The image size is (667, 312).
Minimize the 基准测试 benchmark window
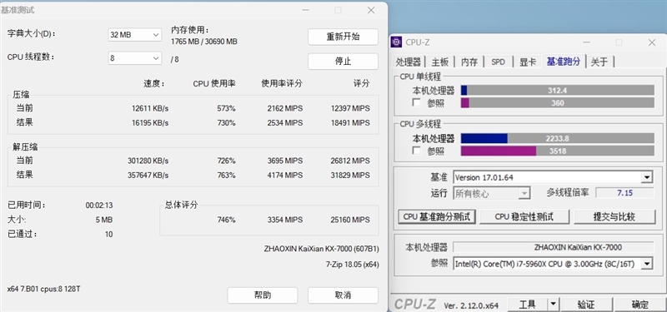click(x=306, y=10)
